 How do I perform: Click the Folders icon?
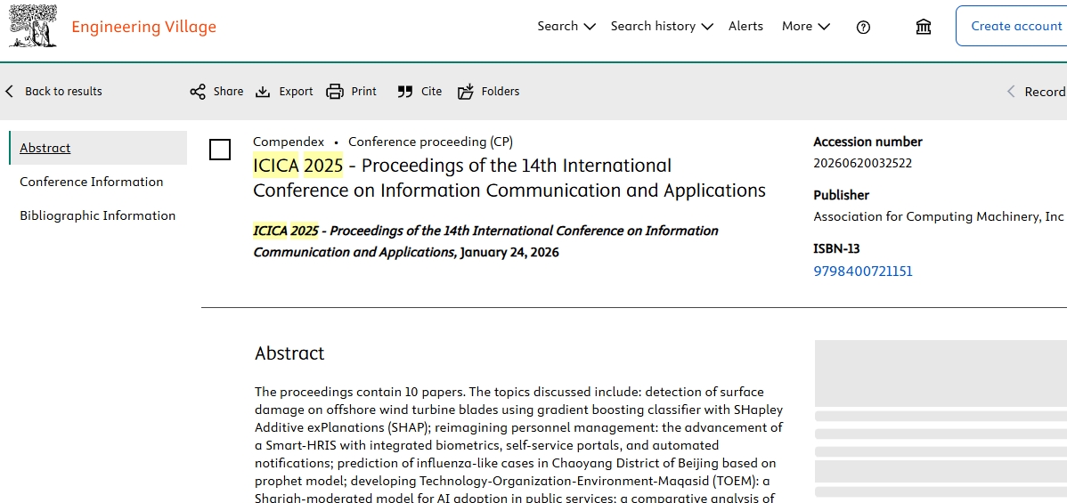click(466, 91)
